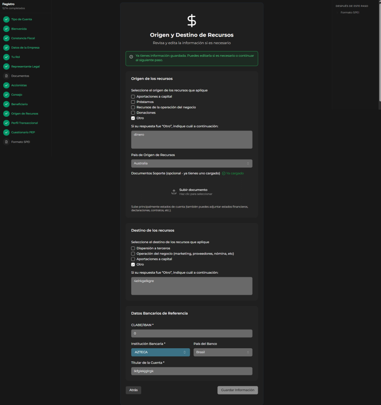Uncheck Otro under Origen de los recursos
Image resolution: width=381 pixels, height=405 pixels.
(x=133, y=118)
